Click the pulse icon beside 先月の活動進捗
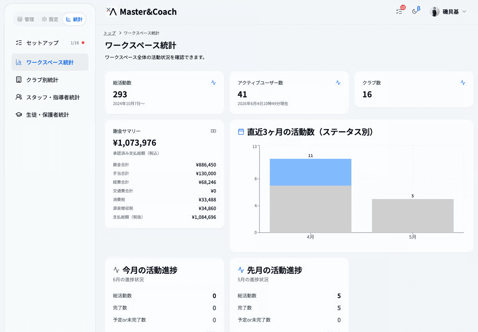Image resolution: width=478 pixels, height=332 pixels. pyautogui.click(x=241, y=270)
